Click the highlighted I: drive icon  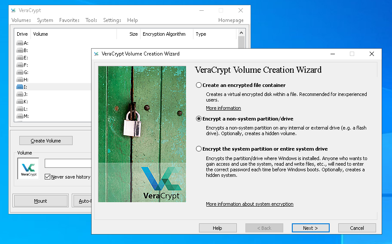click(20, 87)
